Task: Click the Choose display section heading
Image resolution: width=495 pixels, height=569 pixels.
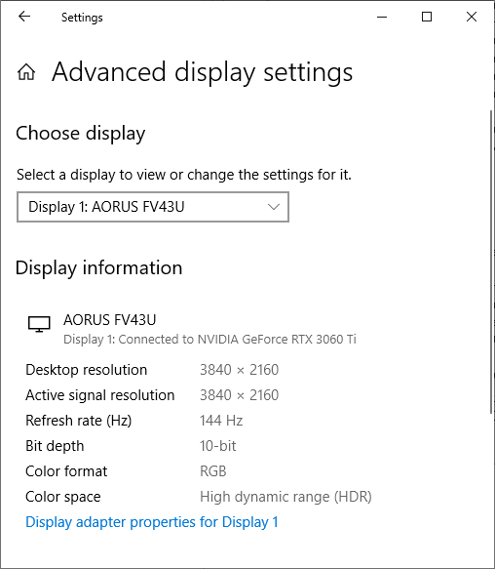Action: (x=81, y=134)
